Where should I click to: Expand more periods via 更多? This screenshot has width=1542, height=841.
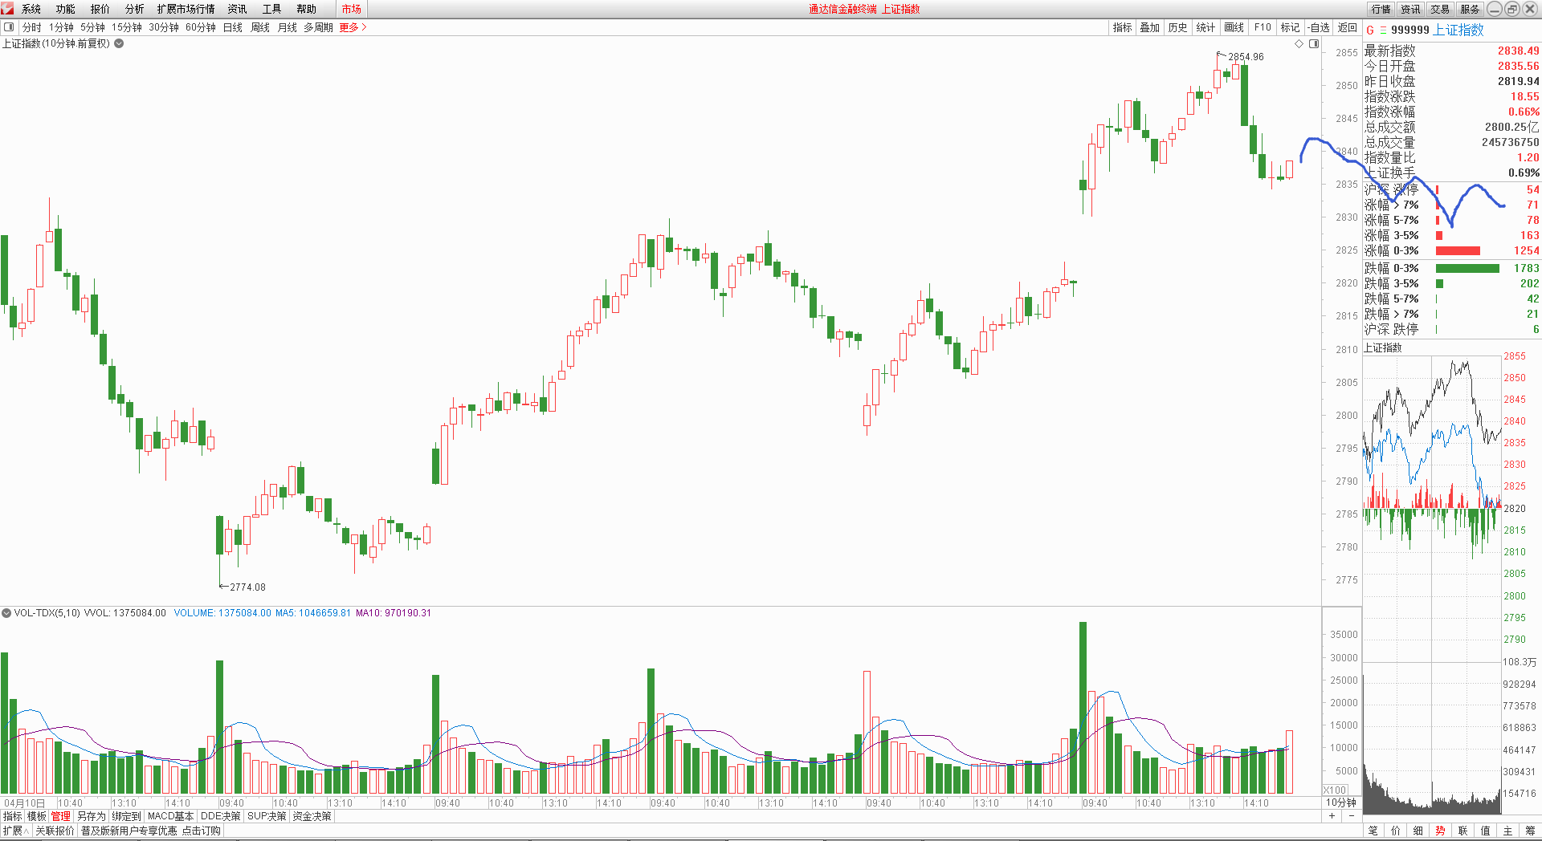[x=353, y=27]
